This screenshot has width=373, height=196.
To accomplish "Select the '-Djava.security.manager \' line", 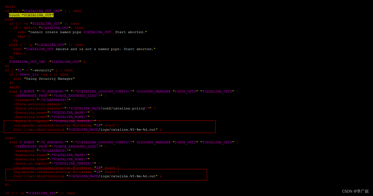I will [40, 104].
